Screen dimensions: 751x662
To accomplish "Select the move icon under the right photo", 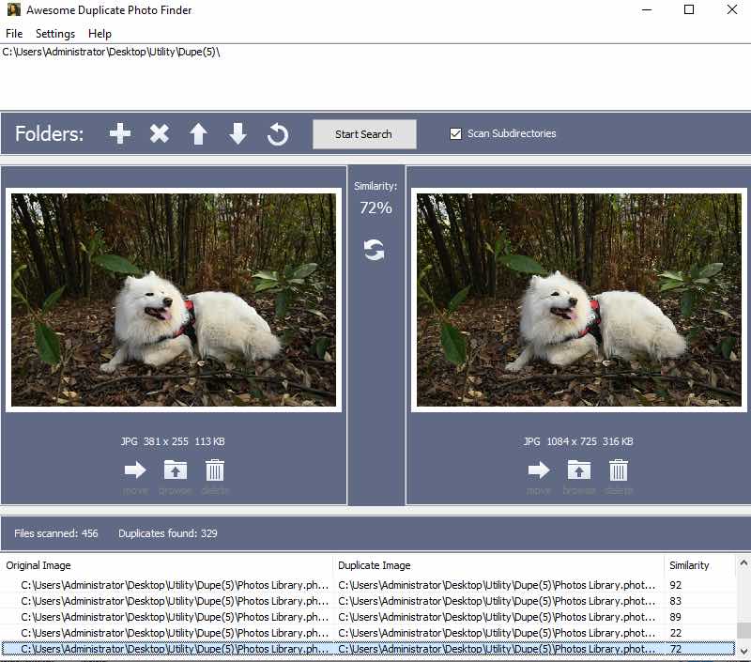I will click(539, 470).
